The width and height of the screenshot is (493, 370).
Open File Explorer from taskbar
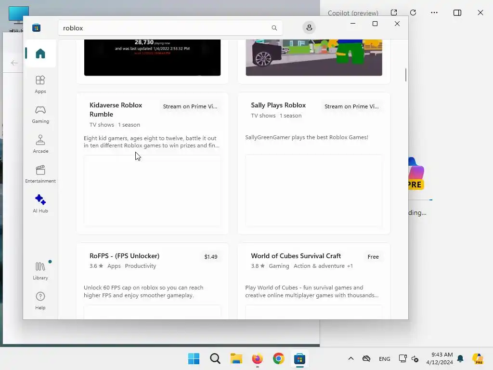coord(236,358)
